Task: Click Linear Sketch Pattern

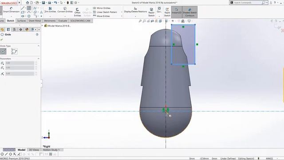Action: [x=105, y=12]
